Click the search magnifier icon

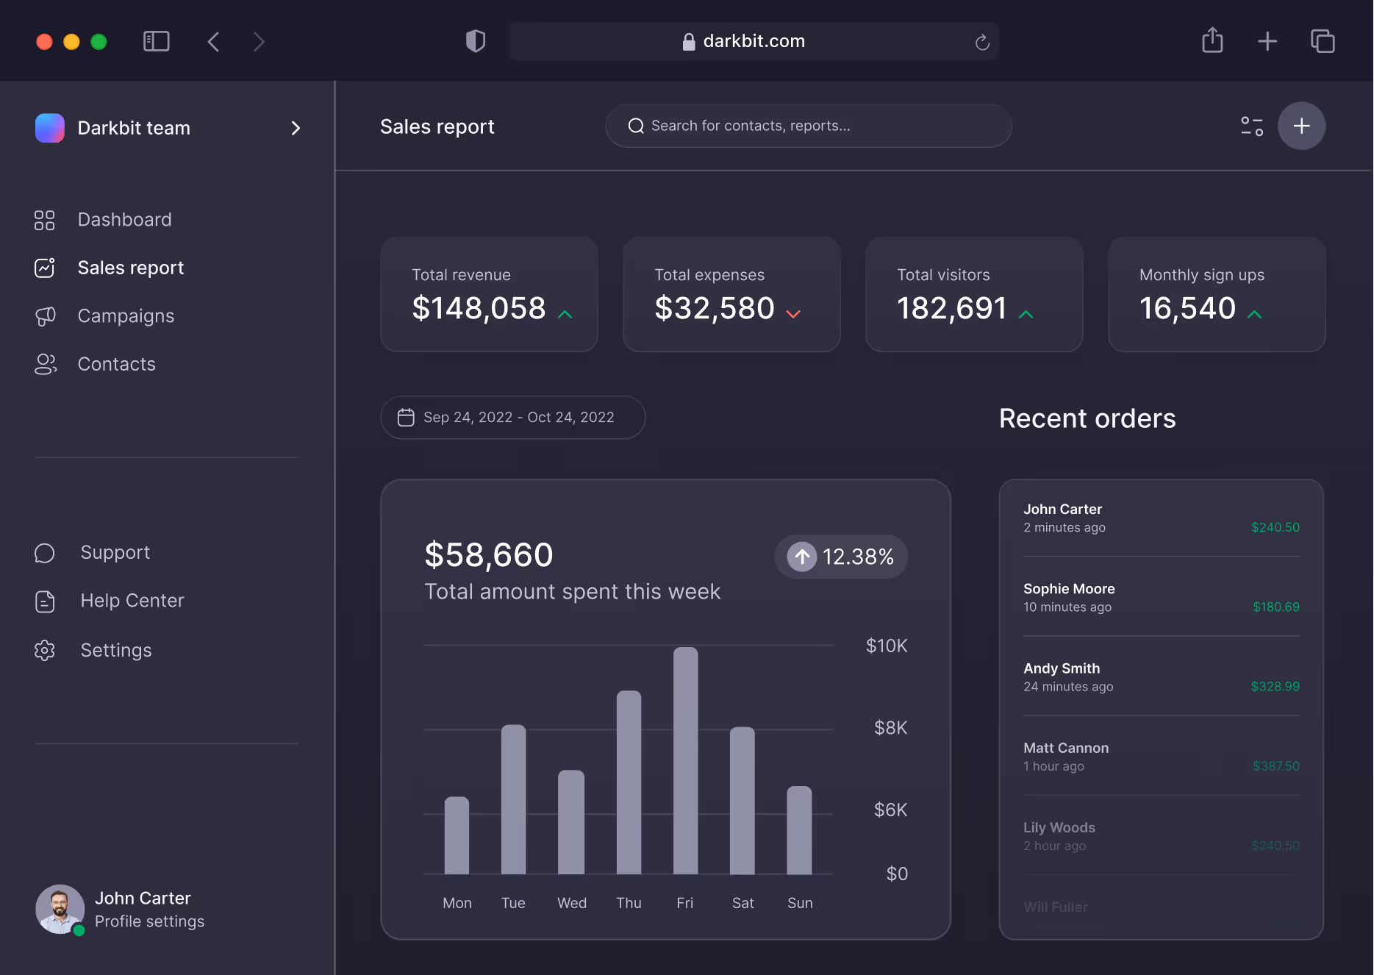[x=635, y=126]
